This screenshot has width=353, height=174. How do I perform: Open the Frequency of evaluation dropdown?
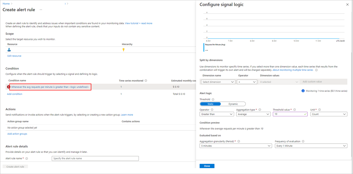click(311, 146)
